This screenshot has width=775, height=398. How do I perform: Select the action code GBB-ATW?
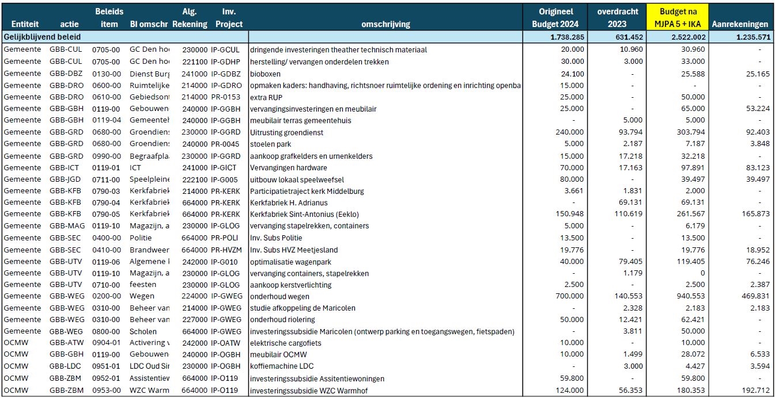point(67,343)
